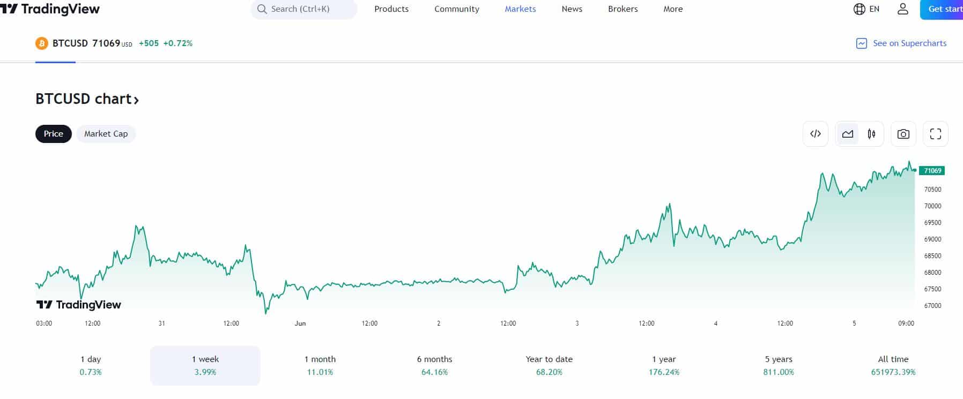Select the Year to date range

tap(549, 365)
